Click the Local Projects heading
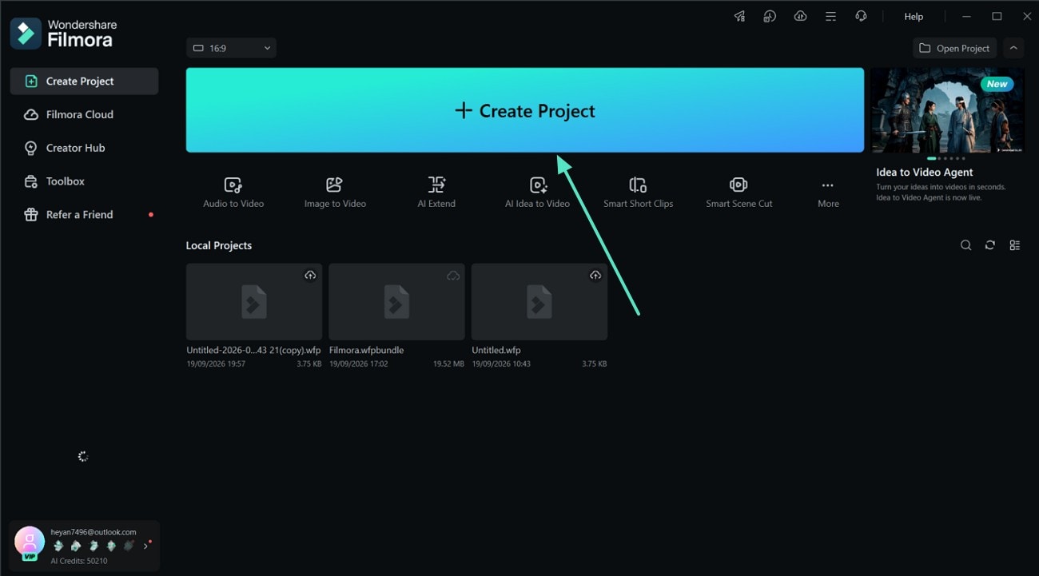This screenshot has width=1039, height=576. pos(219,245)
